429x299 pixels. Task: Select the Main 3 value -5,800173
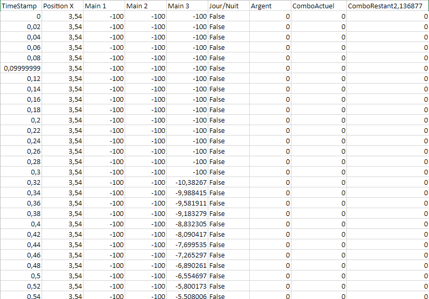point(187,287)
